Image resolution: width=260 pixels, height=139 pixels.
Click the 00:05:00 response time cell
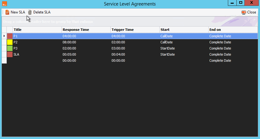[86, 54]
